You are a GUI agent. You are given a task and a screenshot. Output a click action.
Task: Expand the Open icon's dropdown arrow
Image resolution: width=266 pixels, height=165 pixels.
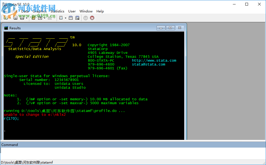pos(10,17)
